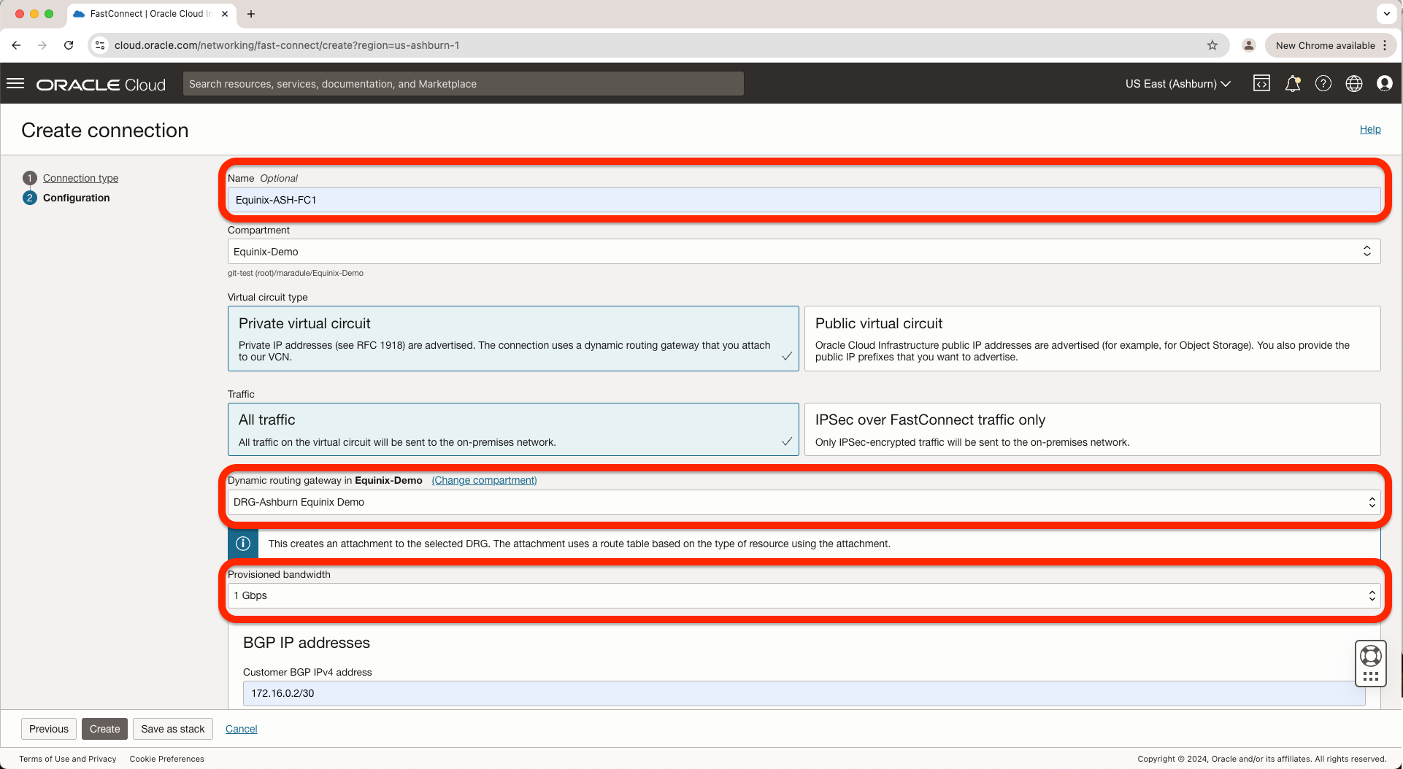Select the Private virtual circuit option
The width and height of the screenshot is (1403, 769).
[x=512, y=339]
